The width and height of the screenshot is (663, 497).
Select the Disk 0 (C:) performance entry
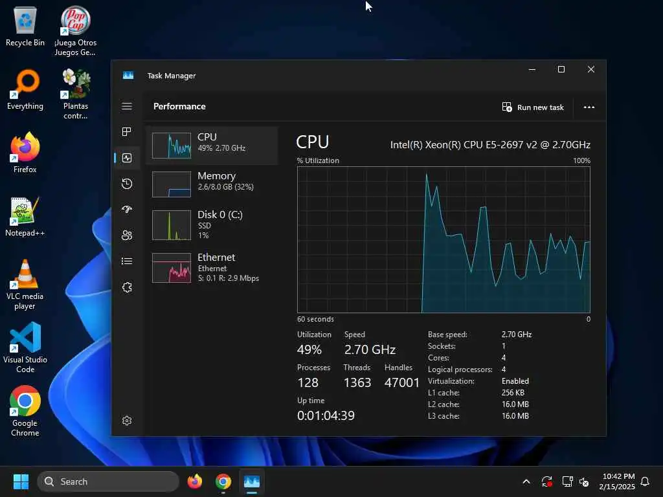pyautogui.click(x=212, y=225)
